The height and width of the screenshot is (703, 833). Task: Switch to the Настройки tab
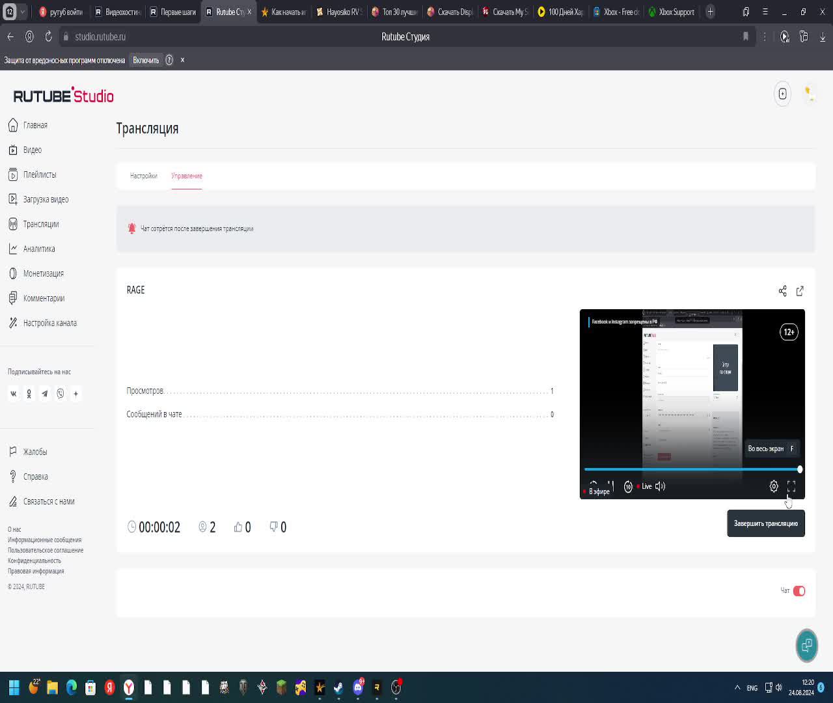click(x=143, y=176)
